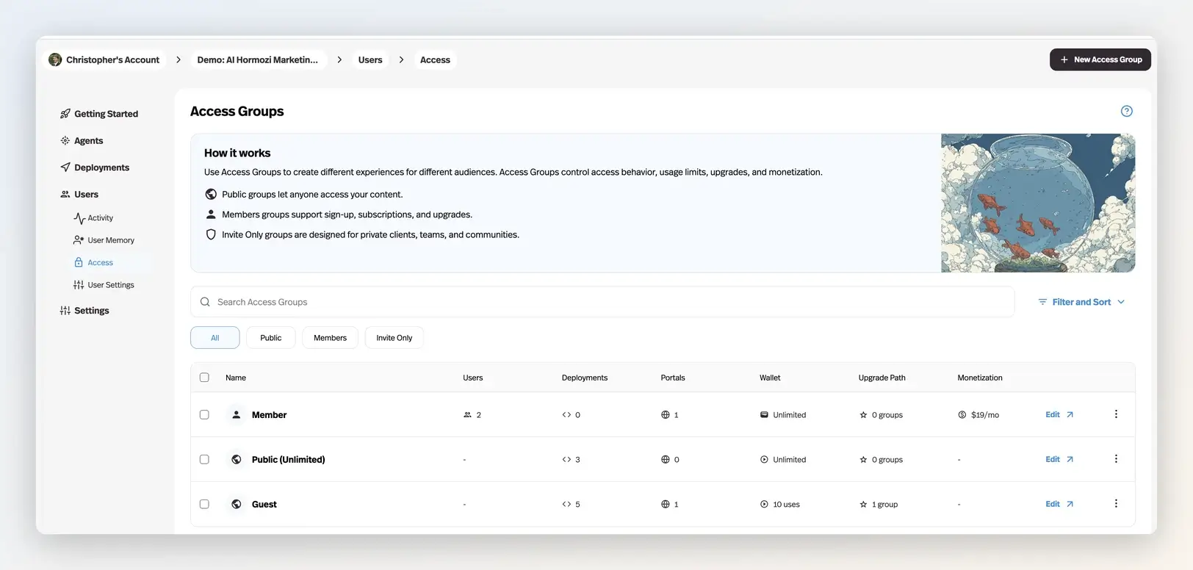Click the Access breadcrumb

point(435,59)
